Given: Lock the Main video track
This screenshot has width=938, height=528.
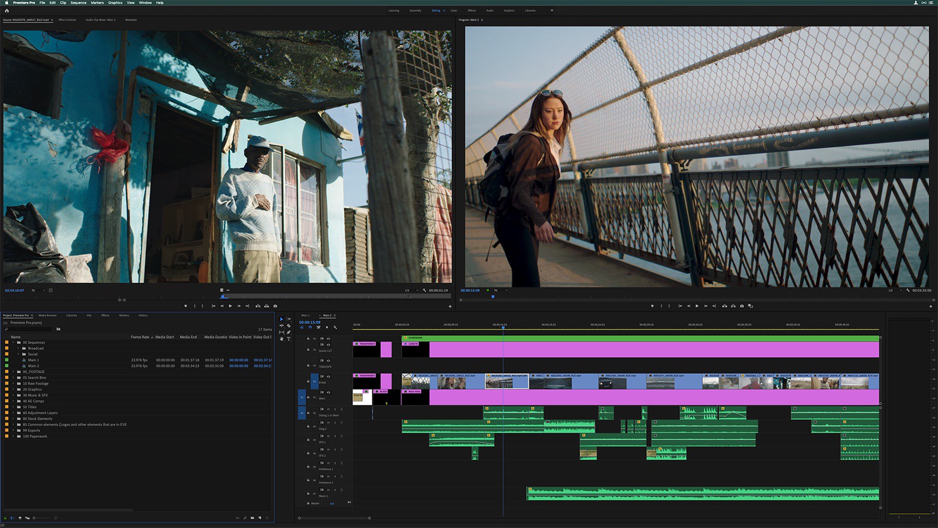Looking at the screenshot, I should [308, 397].
